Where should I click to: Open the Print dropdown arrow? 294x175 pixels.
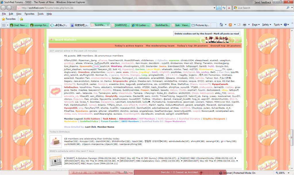coord(249,25)
